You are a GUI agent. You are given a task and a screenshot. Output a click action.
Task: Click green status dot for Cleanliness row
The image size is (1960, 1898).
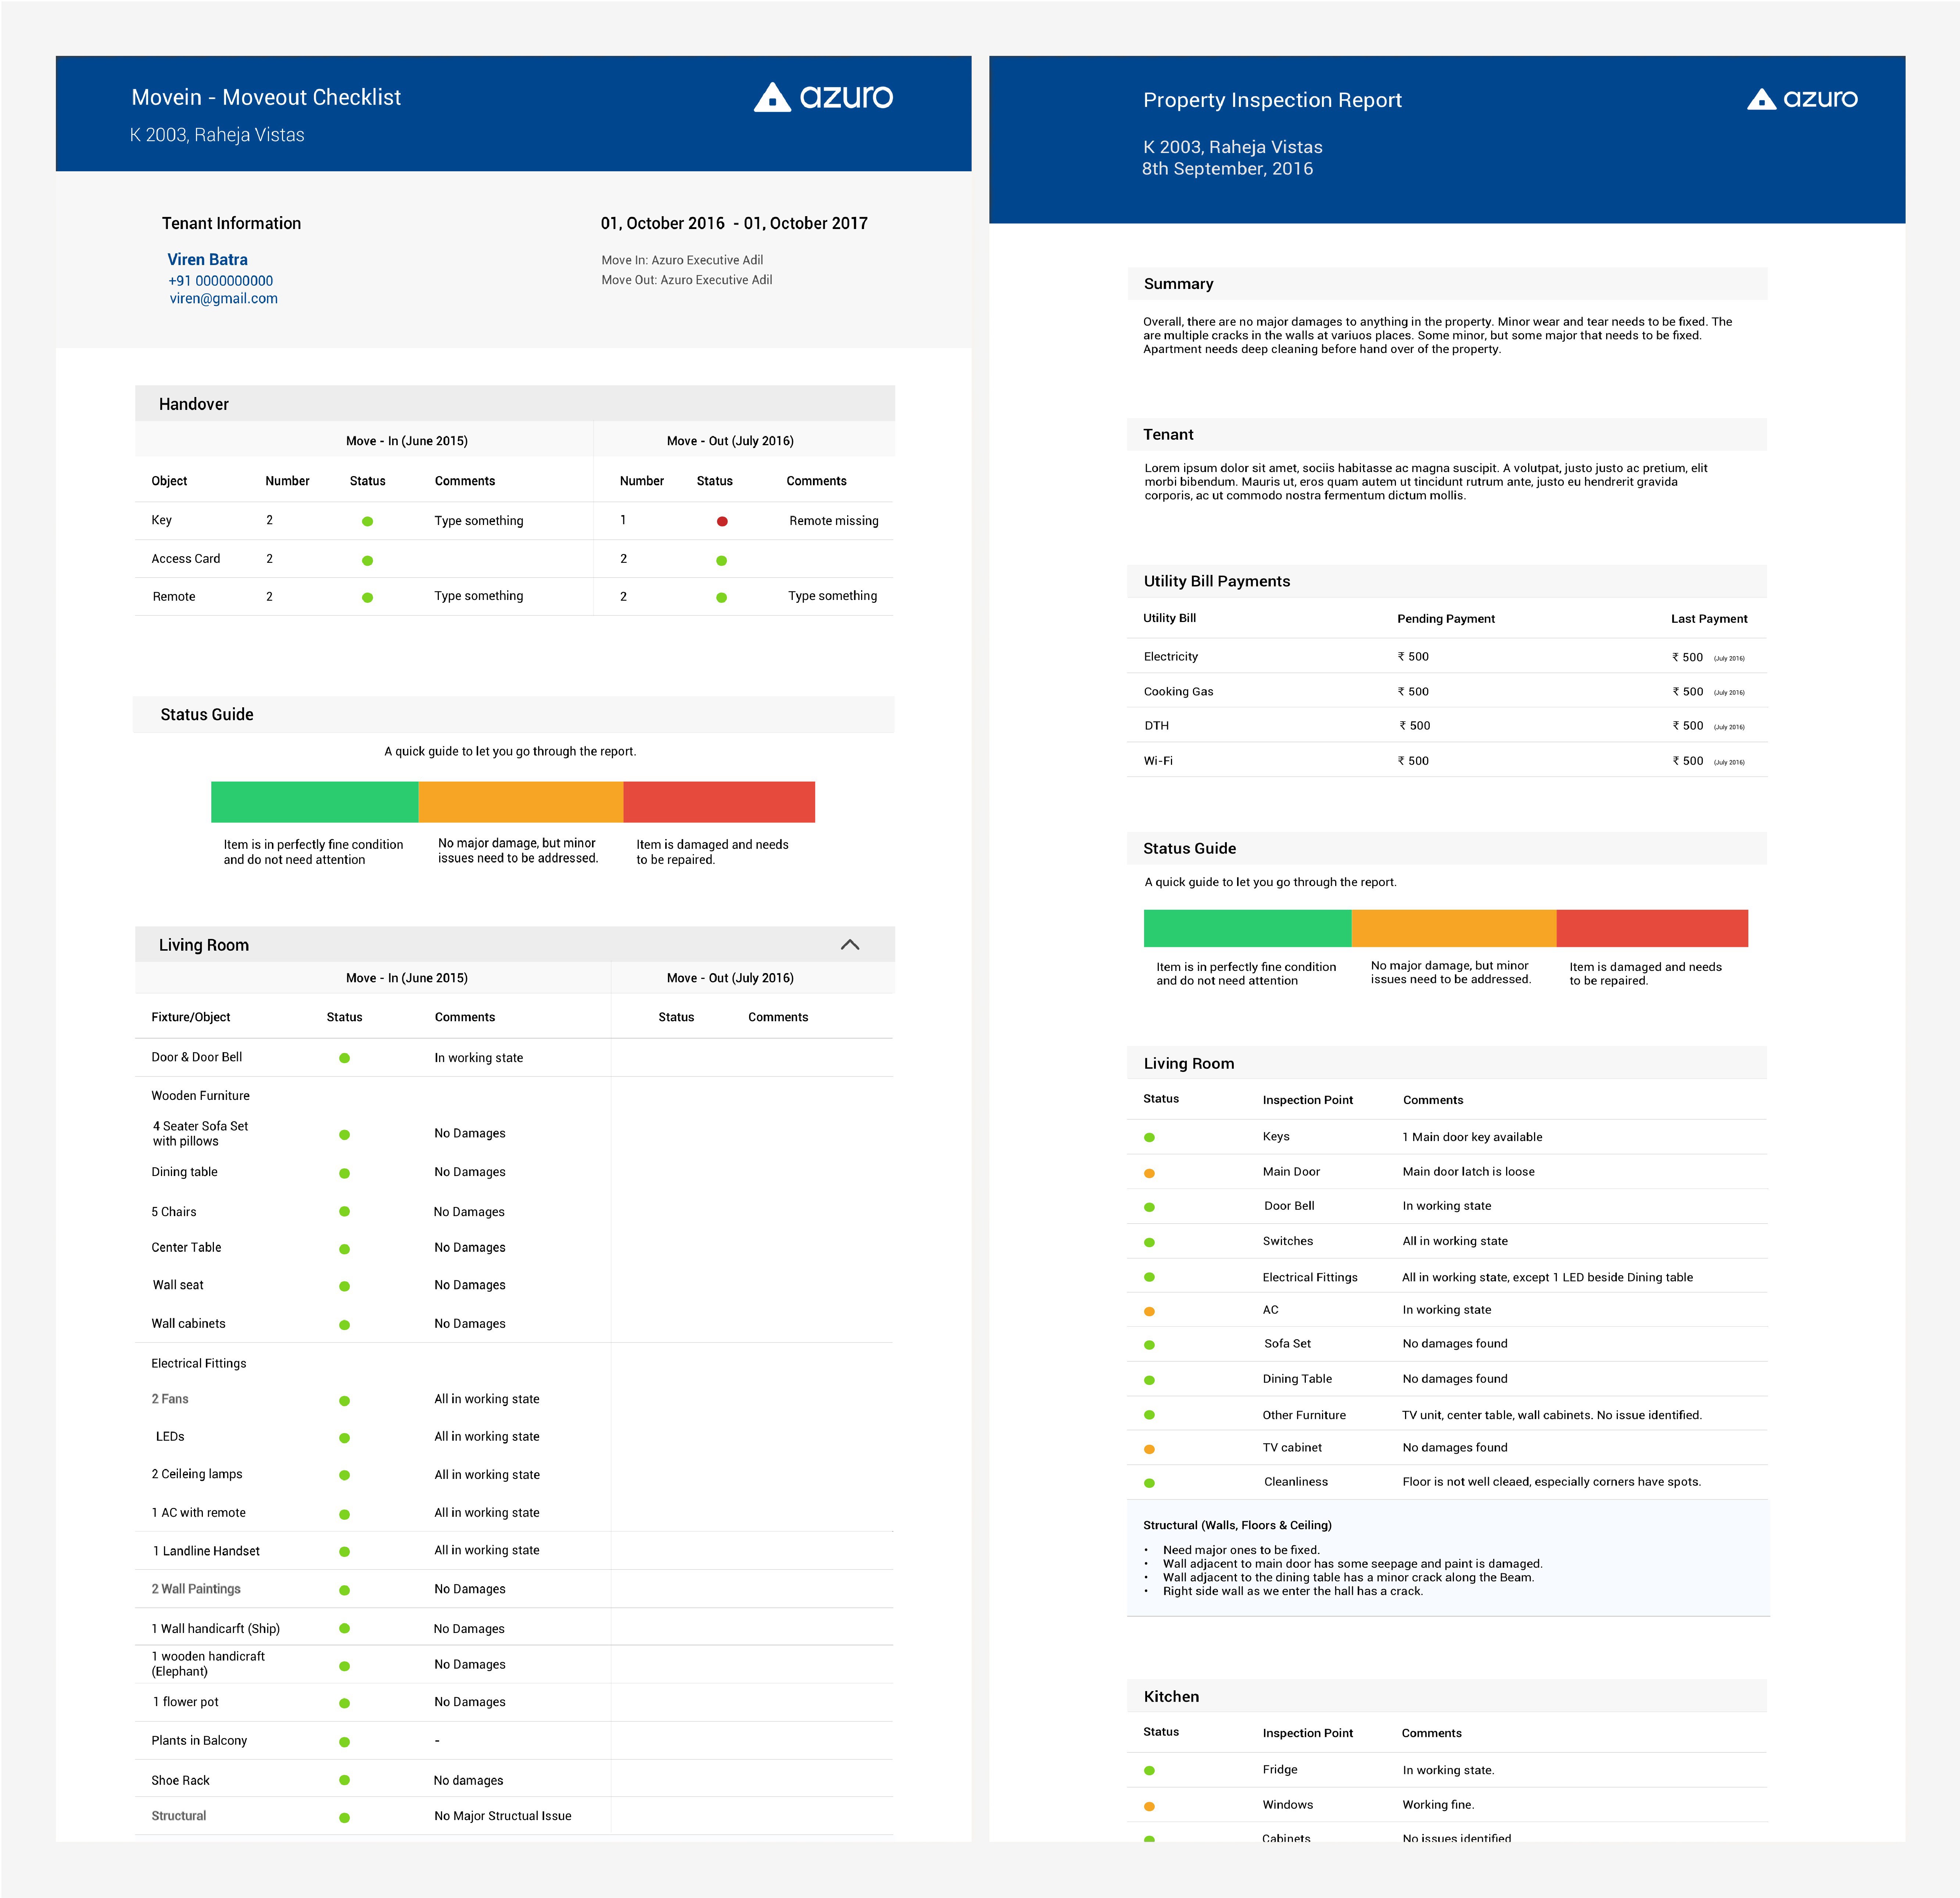[1149, 1483]
